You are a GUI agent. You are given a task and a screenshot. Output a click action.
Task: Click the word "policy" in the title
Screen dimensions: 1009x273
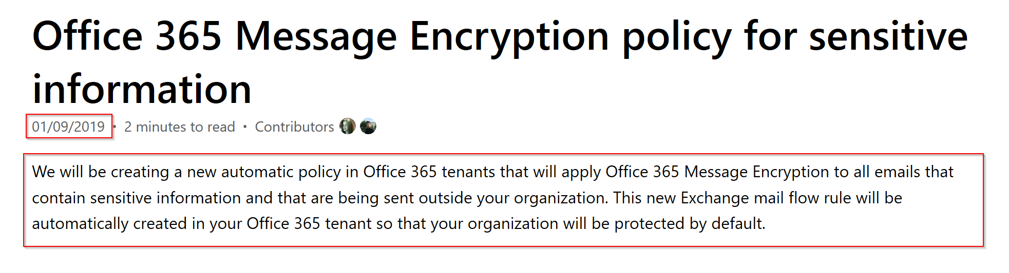coord(676,37)
